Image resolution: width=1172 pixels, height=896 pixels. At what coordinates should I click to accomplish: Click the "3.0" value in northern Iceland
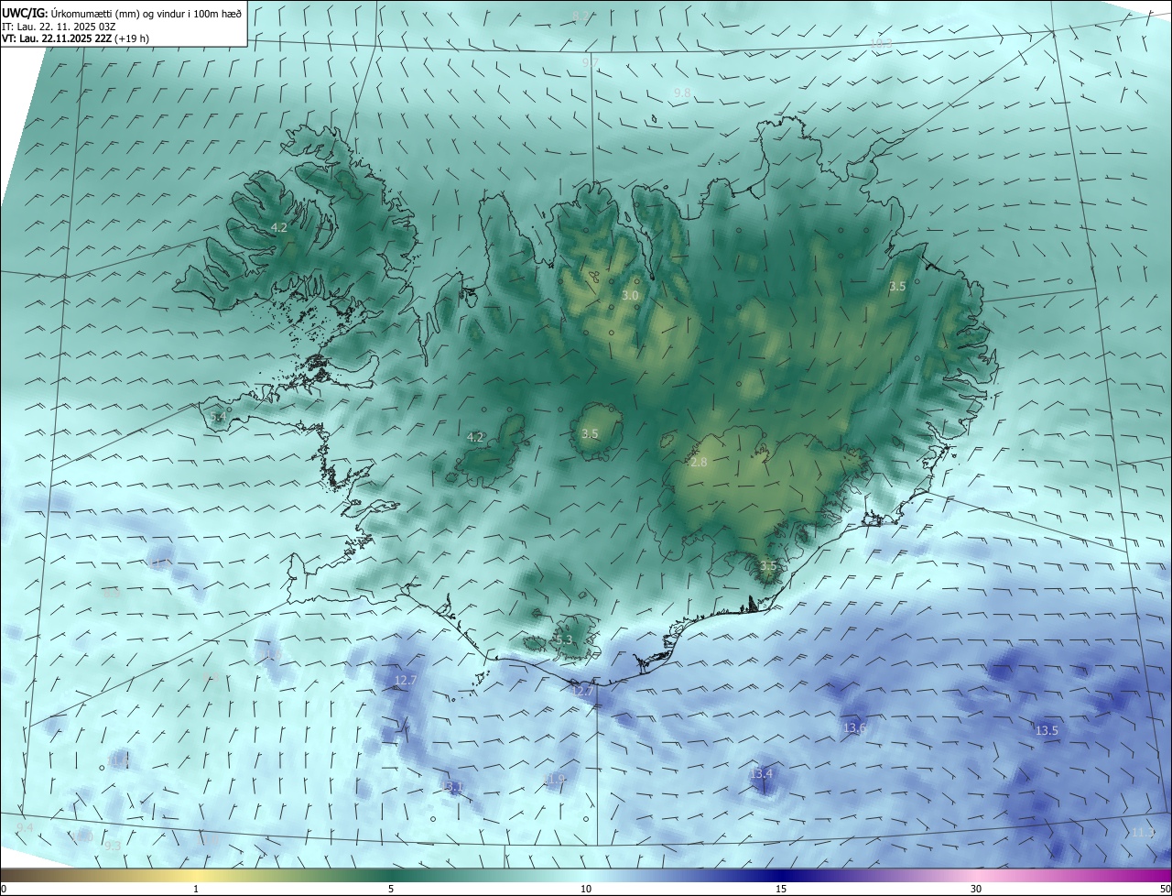coord(630,296)
